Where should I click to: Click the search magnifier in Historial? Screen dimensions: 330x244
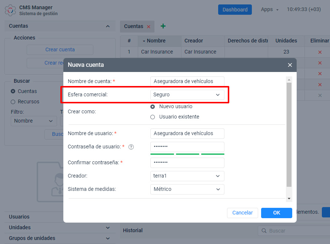264,231
